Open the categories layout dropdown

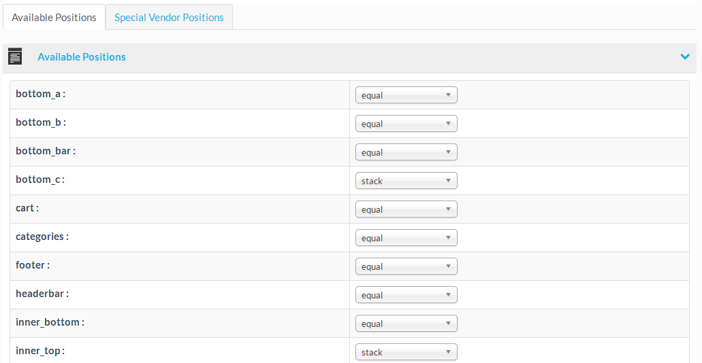click(406, 238)
